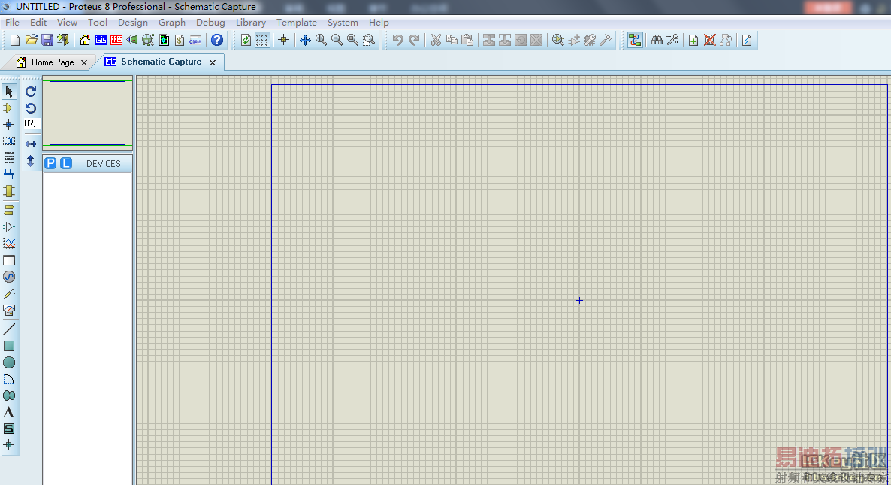Redraw the display with the refresh icon
The width and height of the screenshot is (891, 485).
pos(246,41)
